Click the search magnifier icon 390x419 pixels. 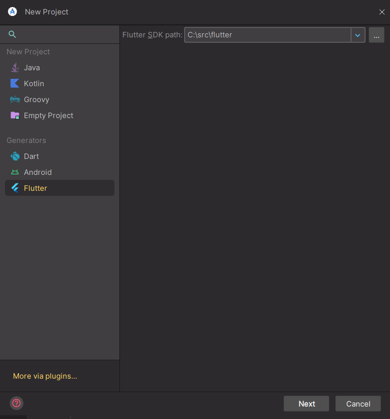12,34
